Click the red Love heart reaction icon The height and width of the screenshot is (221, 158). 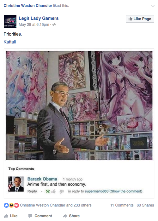pyautogui.click(x=16, y=205)
